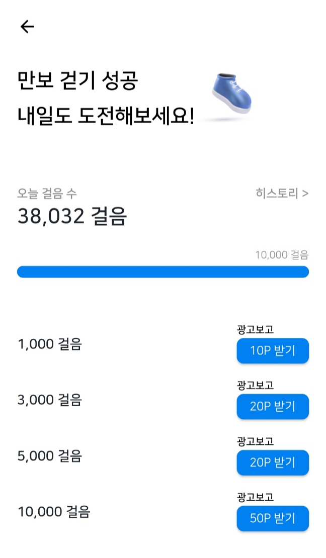Click the 20P 받기 button for 5,000 steps

pyautogui.click(x=272, y=463)
